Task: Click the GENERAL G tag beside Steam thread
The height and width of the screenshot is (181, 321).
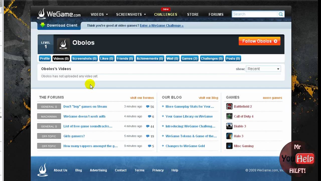Action: click(x=49, y=107)
